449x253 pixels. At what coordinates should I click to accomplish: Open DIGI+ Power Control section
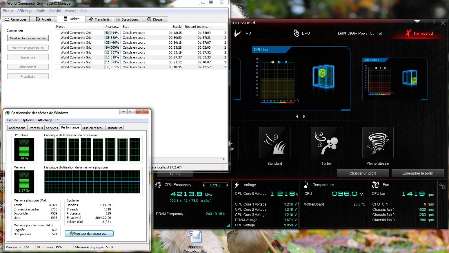(x=360, y=33)
